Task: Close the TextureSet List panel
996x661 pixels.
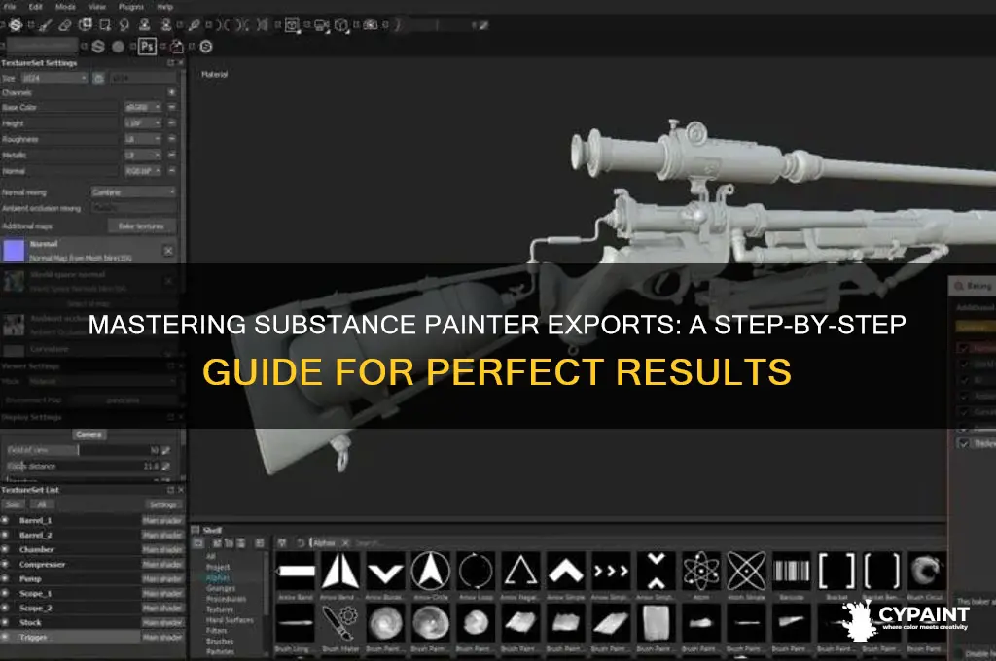Action: tap(180, 490)
